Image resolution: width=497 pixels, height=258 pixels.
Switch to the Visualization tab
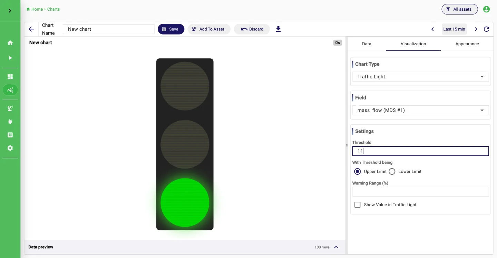click(413, 44)
